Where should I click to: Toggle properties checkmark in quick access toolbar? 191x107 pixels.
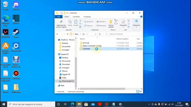pyautogui.click(x=61, y=13)
